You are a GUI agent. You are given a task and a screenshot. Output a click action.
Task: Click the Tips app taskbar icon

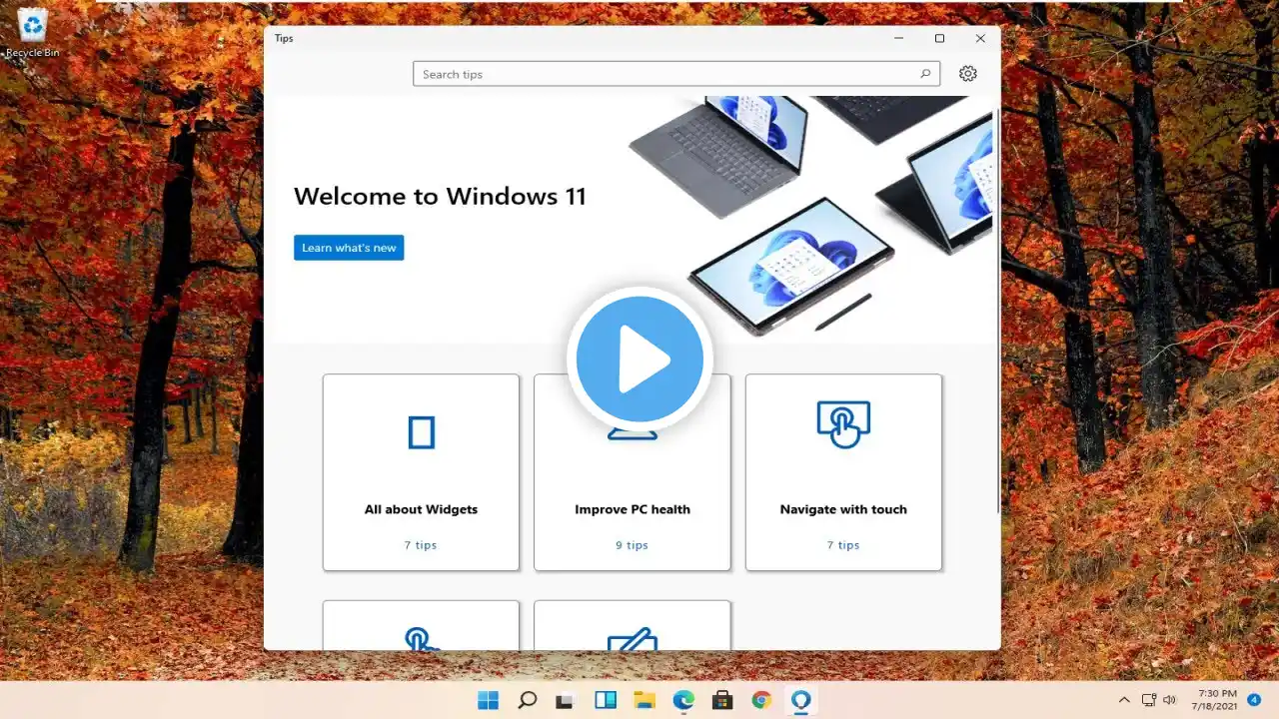pos(800,700)
